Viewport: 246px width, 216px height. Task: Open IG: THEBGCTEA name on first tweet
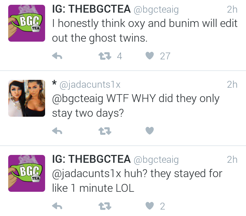tap(91, 9)
